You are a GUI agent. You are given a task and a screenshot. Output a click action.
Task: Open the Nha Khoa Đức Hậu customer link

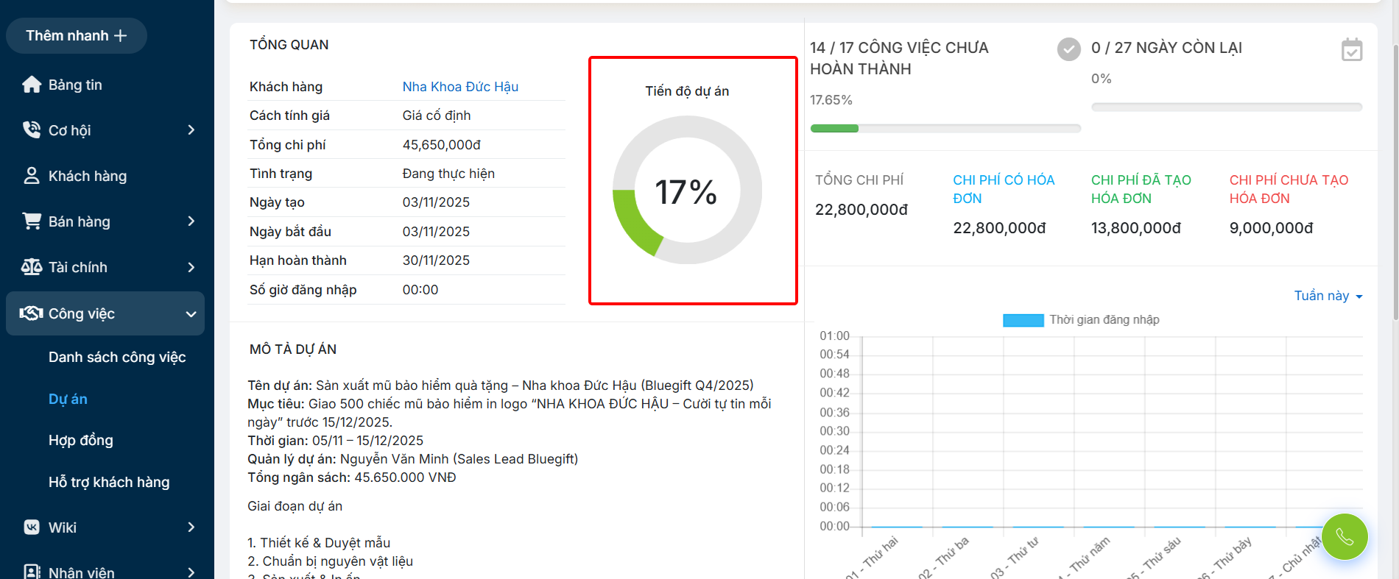460,87
